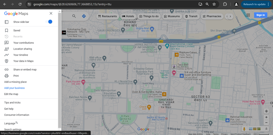Click the Gaur Green City pin
Screen dimensions: 273x135
pyautogui.click(x=123, y=30)
